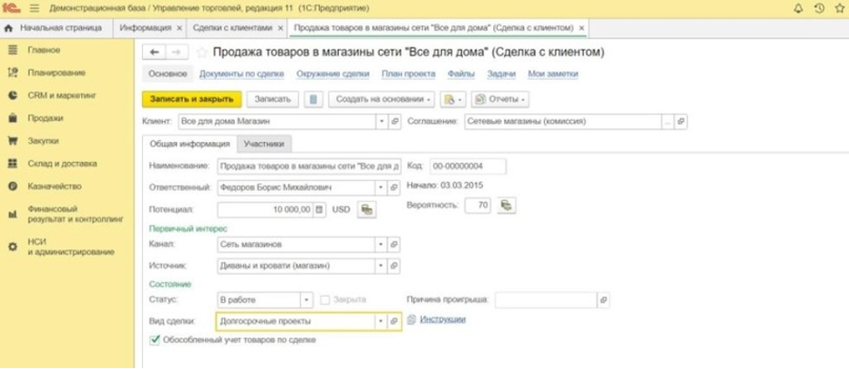Open the Ответственный record icon
Screen dimensions: 849x369
tap(395, 187)
